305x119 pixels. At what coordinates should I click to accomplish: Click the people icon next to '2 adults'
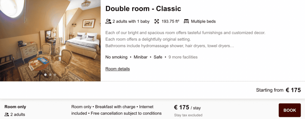(7, 114)
